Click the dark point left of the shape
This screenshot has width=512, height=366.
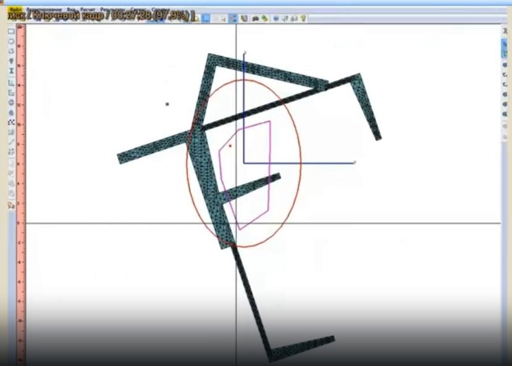point(167,104)
